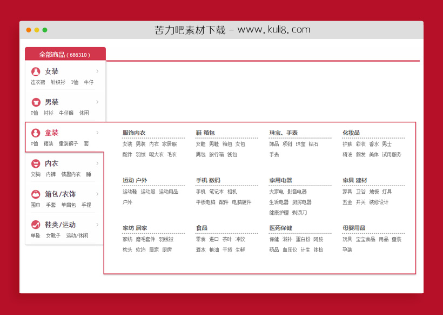Click the 童装 child icon

pos(36,133)
